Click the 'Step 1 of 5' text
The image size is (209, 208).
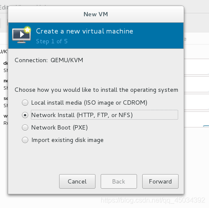(x=52, y=41)
